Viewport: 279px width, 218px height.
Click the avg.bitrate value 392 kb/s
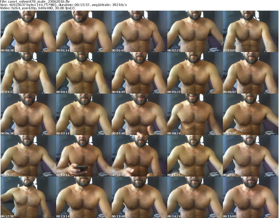click(119, 5)
